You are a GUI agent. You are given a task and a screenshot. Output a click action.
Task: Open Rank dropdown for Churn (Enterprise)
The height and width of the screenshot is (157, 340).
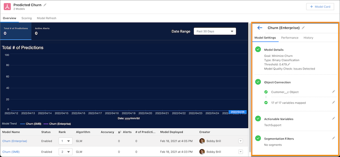point(65,141)
